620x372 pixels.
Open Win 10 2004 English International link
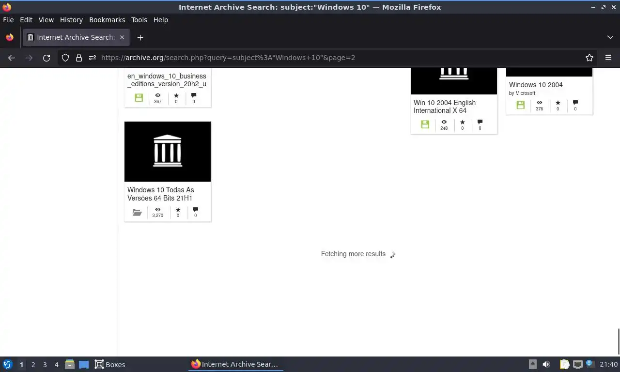(445, 107)
